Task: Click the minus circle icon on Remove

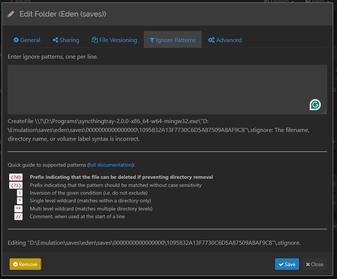Action: click(x=15, y=264)
